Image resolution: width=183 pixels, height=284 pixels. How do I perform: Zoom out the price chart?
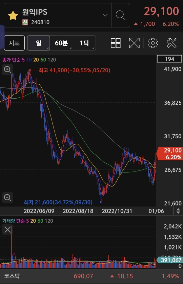click(7, 198)
